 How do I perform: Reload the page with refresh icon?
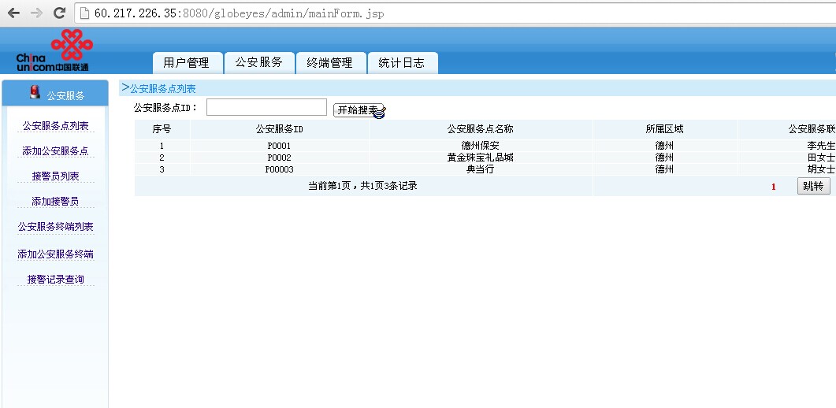tap(60, 13)
